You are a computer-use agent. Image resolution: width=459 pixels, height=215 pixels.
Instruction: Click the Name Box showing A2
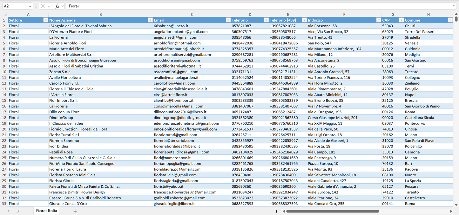pyautogui.click(x=15, y=6)
